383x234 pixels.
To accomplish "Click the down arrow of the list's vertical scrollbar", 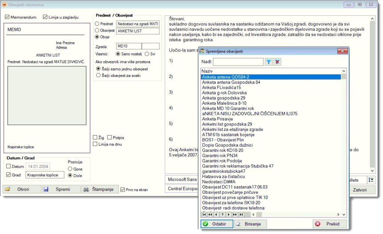I will coord(344,215).
